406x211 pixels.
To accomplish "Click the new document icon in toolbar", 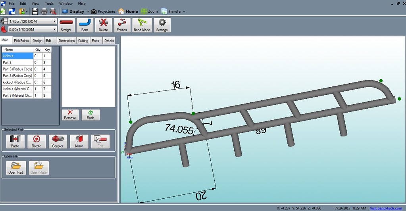I will point(3,12).
